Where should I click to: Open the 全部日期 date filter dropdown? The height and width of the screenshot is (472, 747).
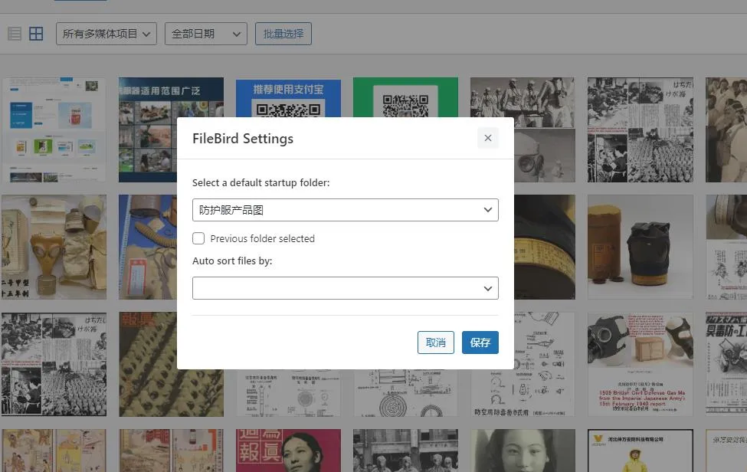click(206, 34)
